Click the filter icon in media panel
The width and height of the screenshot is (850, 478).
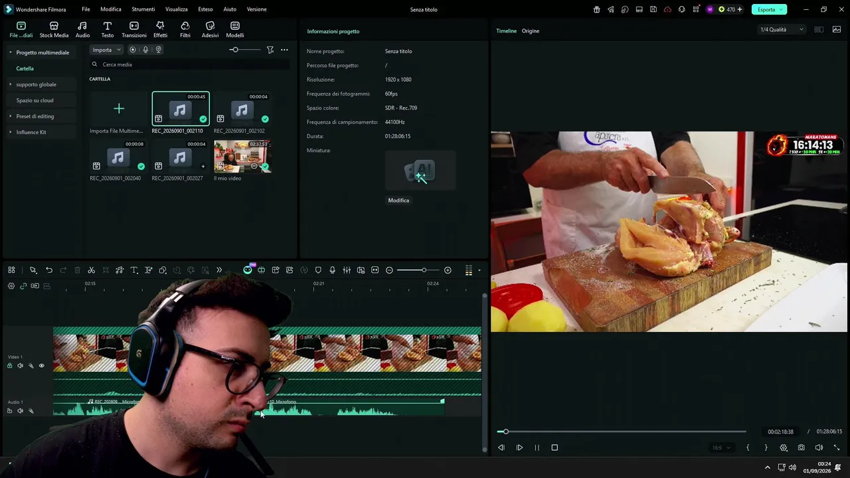pos(270,50)
